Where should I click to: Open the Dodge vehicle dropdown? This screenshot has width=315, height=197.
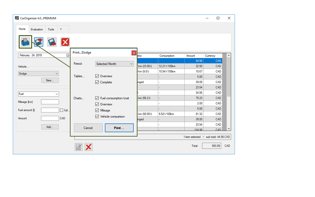(38, 74)
